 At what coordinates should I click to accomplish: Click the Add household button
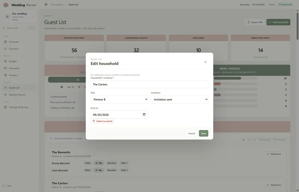click(x=278, y=22)
